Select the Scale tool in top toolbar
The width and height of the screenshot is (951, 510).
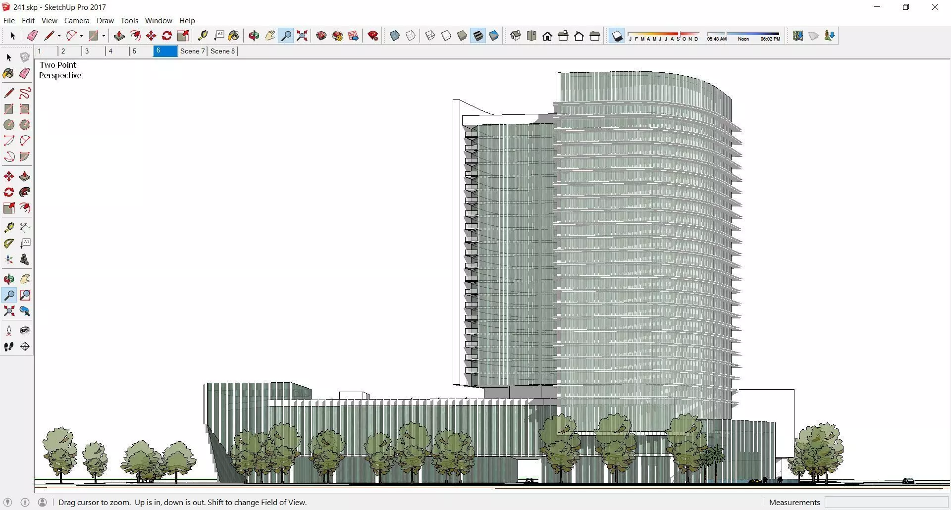point(183,36)
